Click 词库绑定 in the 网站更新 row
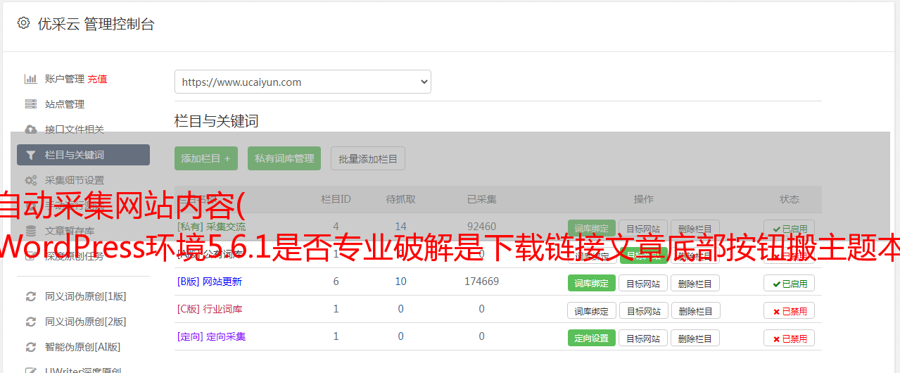Viewport: 900px width, 373px height. pyautogui.click(x=591, y=283)
